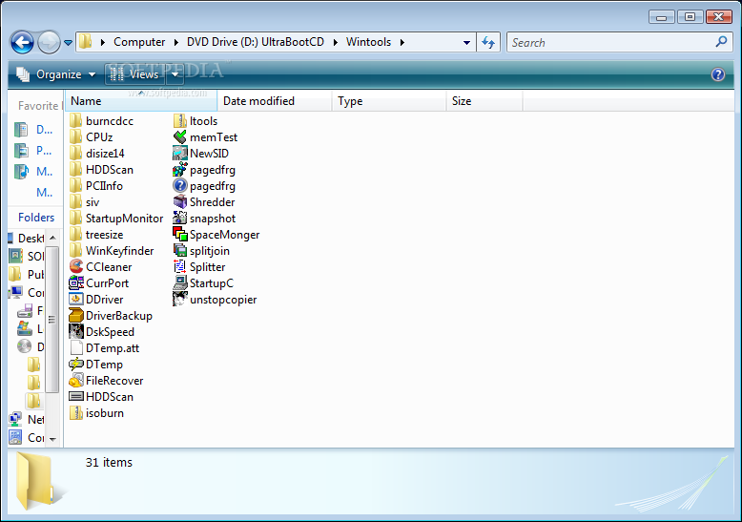Select the Public folder in the tree

point(26,274)
